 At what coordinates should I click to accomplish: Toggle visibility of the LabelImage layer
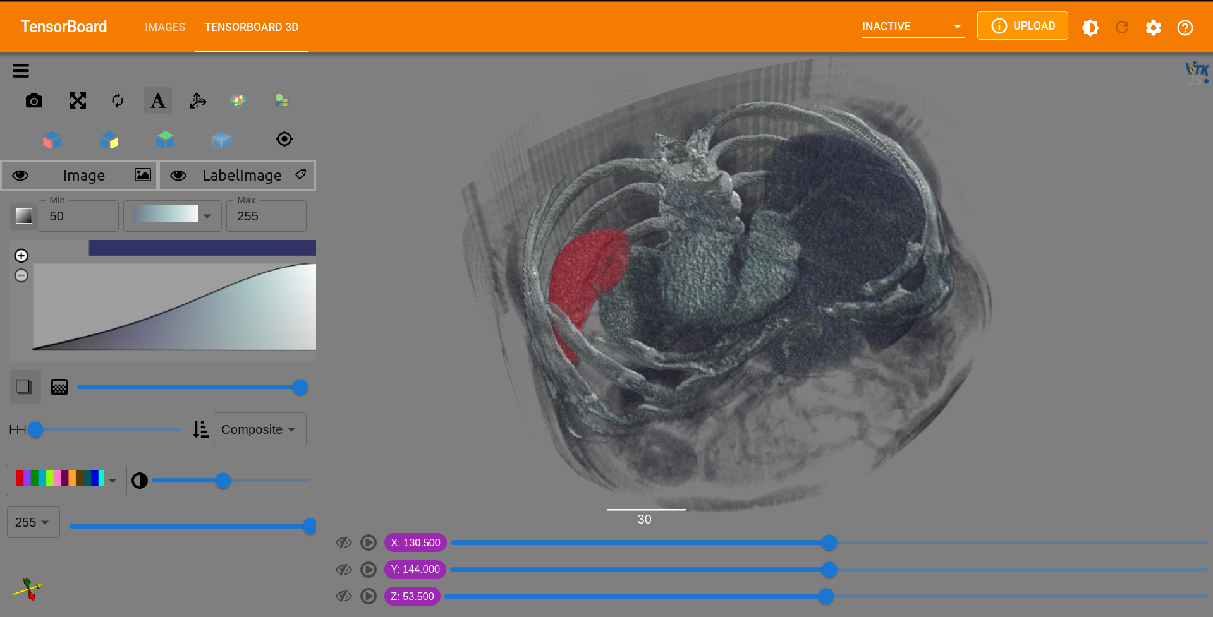[x=178, y=176]
